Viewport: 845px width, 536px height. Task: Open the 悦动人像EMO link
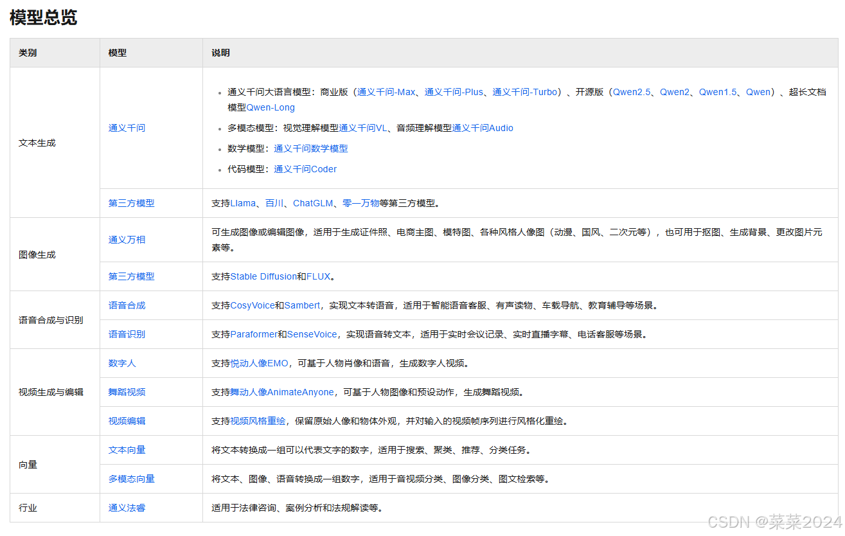pos(259,363)
